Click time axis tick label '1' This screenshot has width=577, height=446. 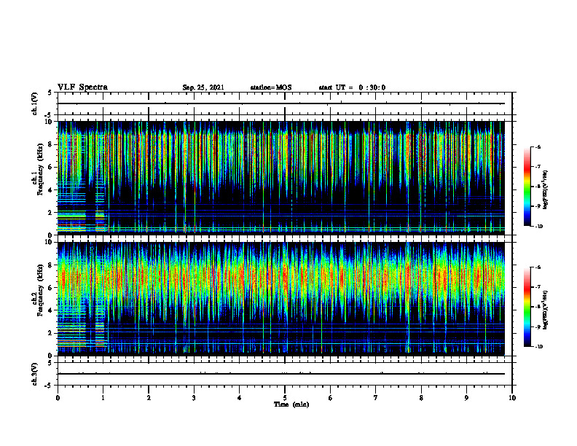coord(103,398)
